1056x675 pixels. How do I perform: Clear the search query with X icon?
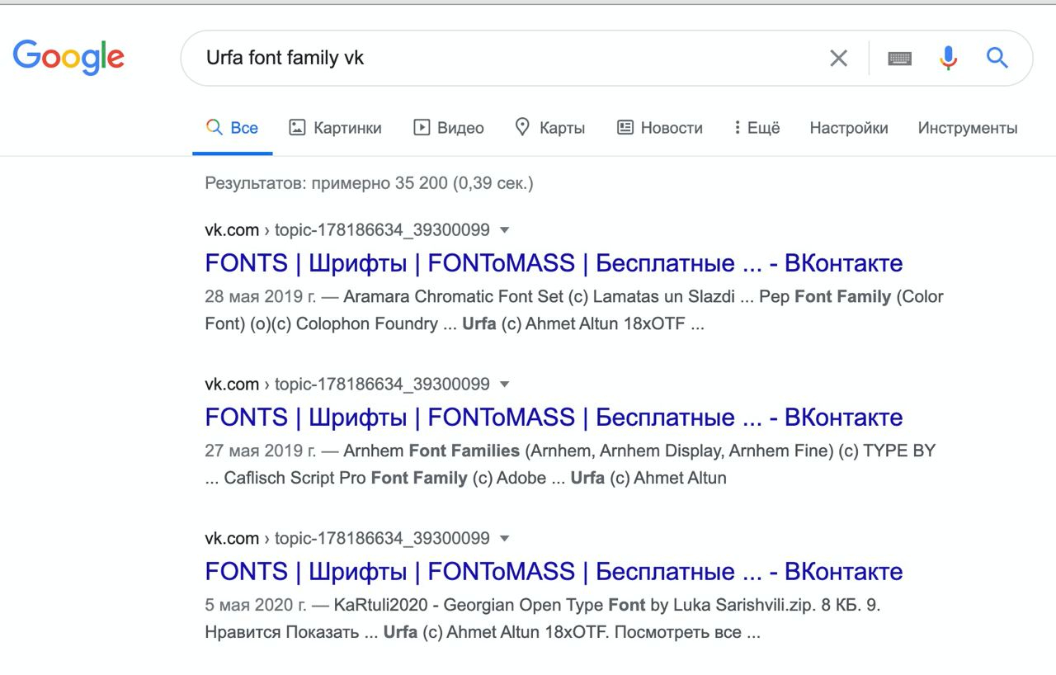838,58
